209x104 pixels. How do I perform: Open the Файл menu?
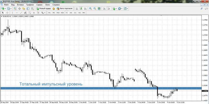6,5
